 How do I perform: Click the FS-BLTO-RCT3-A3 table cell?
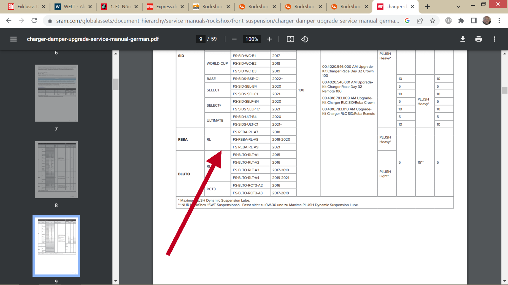(250, 193)
